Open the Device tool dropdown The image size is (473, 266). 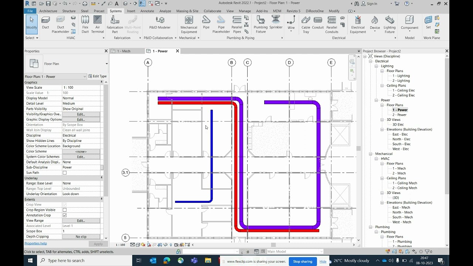[x=375, y=31]
